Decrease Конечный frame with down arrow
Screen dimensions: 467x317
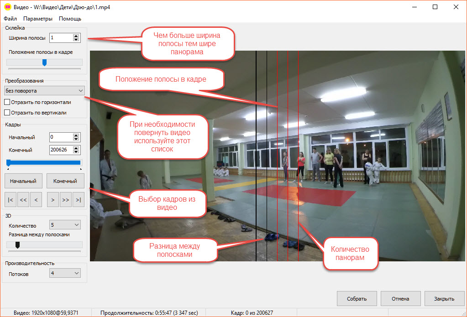[76, 152]
